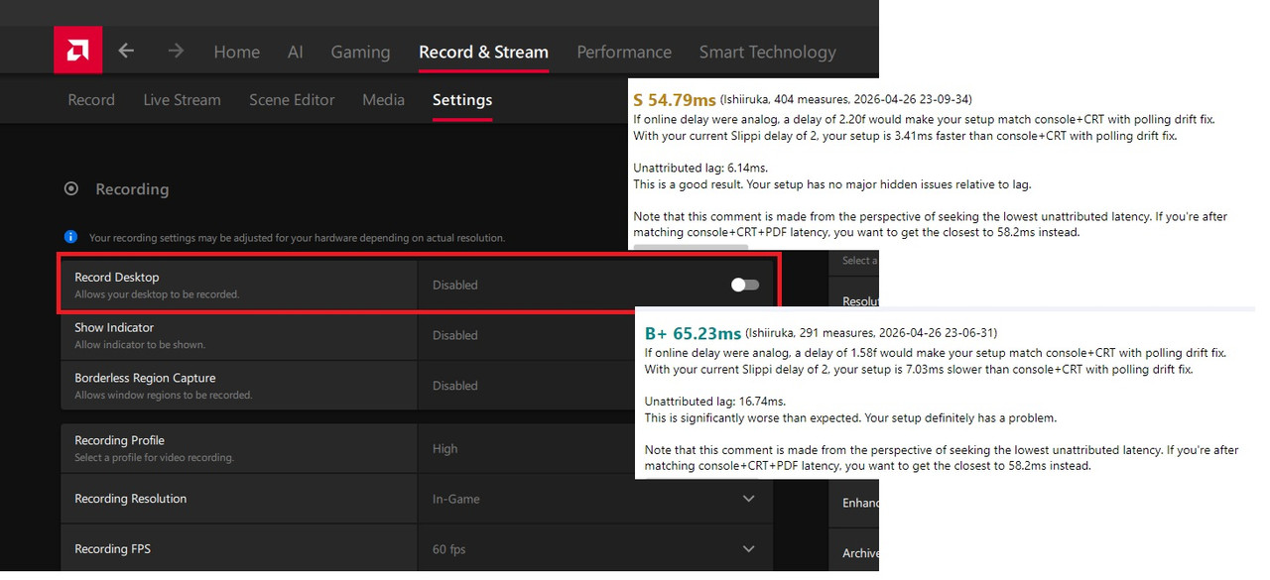1270x580 pixels.
Task: Select the Record & Stream tab
Action: coord(483,52)
